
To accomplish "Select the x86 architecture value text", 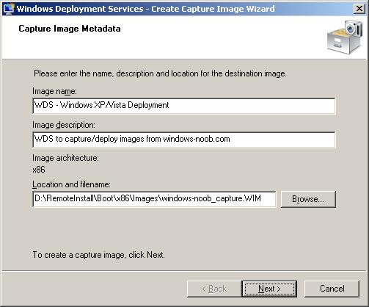I will 39,170.
